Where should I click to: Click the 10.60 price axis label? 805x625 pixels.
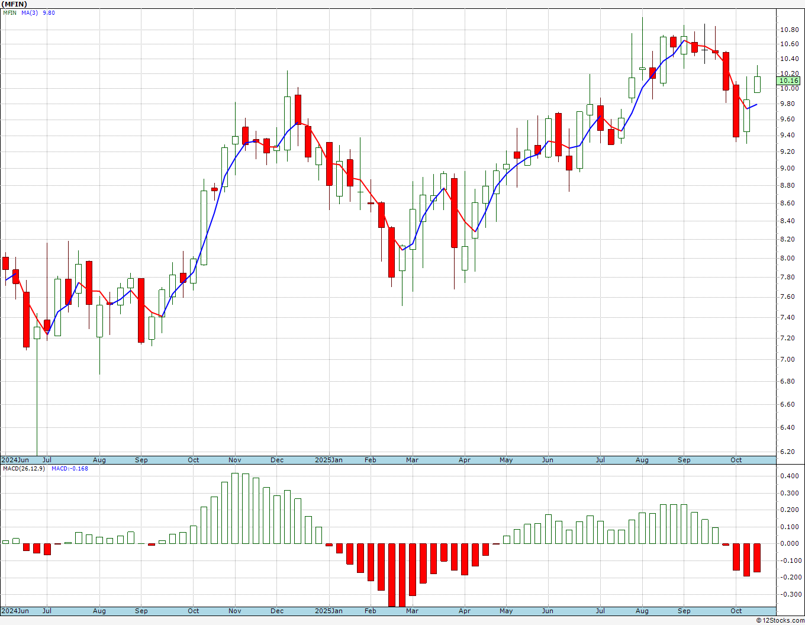point(788,44)
